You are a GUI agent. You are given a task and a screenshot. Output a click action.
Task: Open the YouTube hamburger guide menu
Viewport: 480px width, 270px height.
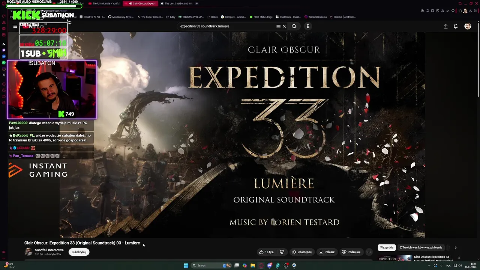point(15,26)
